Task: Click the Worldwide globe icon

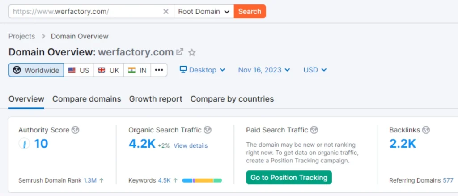Action: 17,70
